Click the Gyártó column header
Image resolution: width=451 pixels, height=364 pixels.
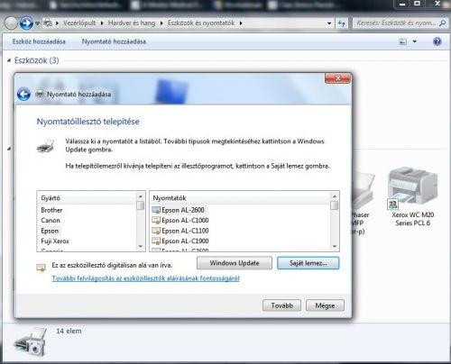coord(87,198)
